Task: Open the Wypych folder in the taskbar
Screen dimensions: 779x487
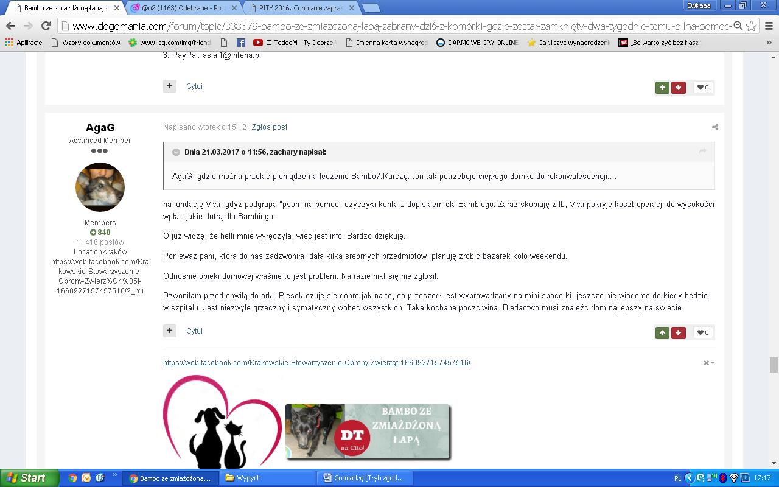Action: [x=268, y=478]
